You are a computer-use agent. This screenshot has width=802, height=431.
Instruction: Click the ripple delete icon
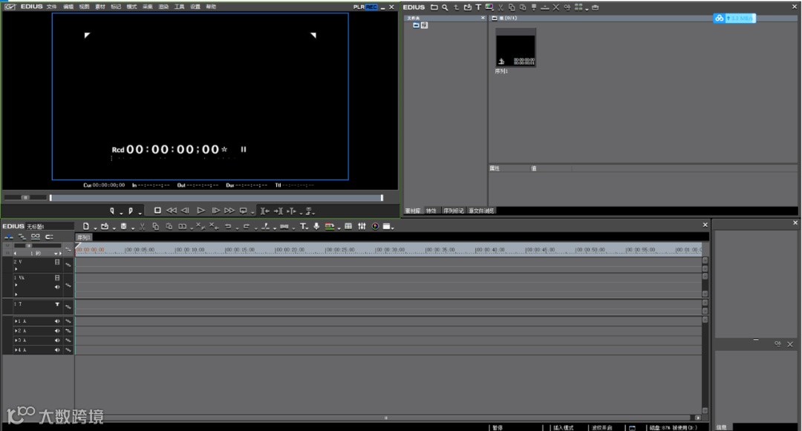point(213,226)
